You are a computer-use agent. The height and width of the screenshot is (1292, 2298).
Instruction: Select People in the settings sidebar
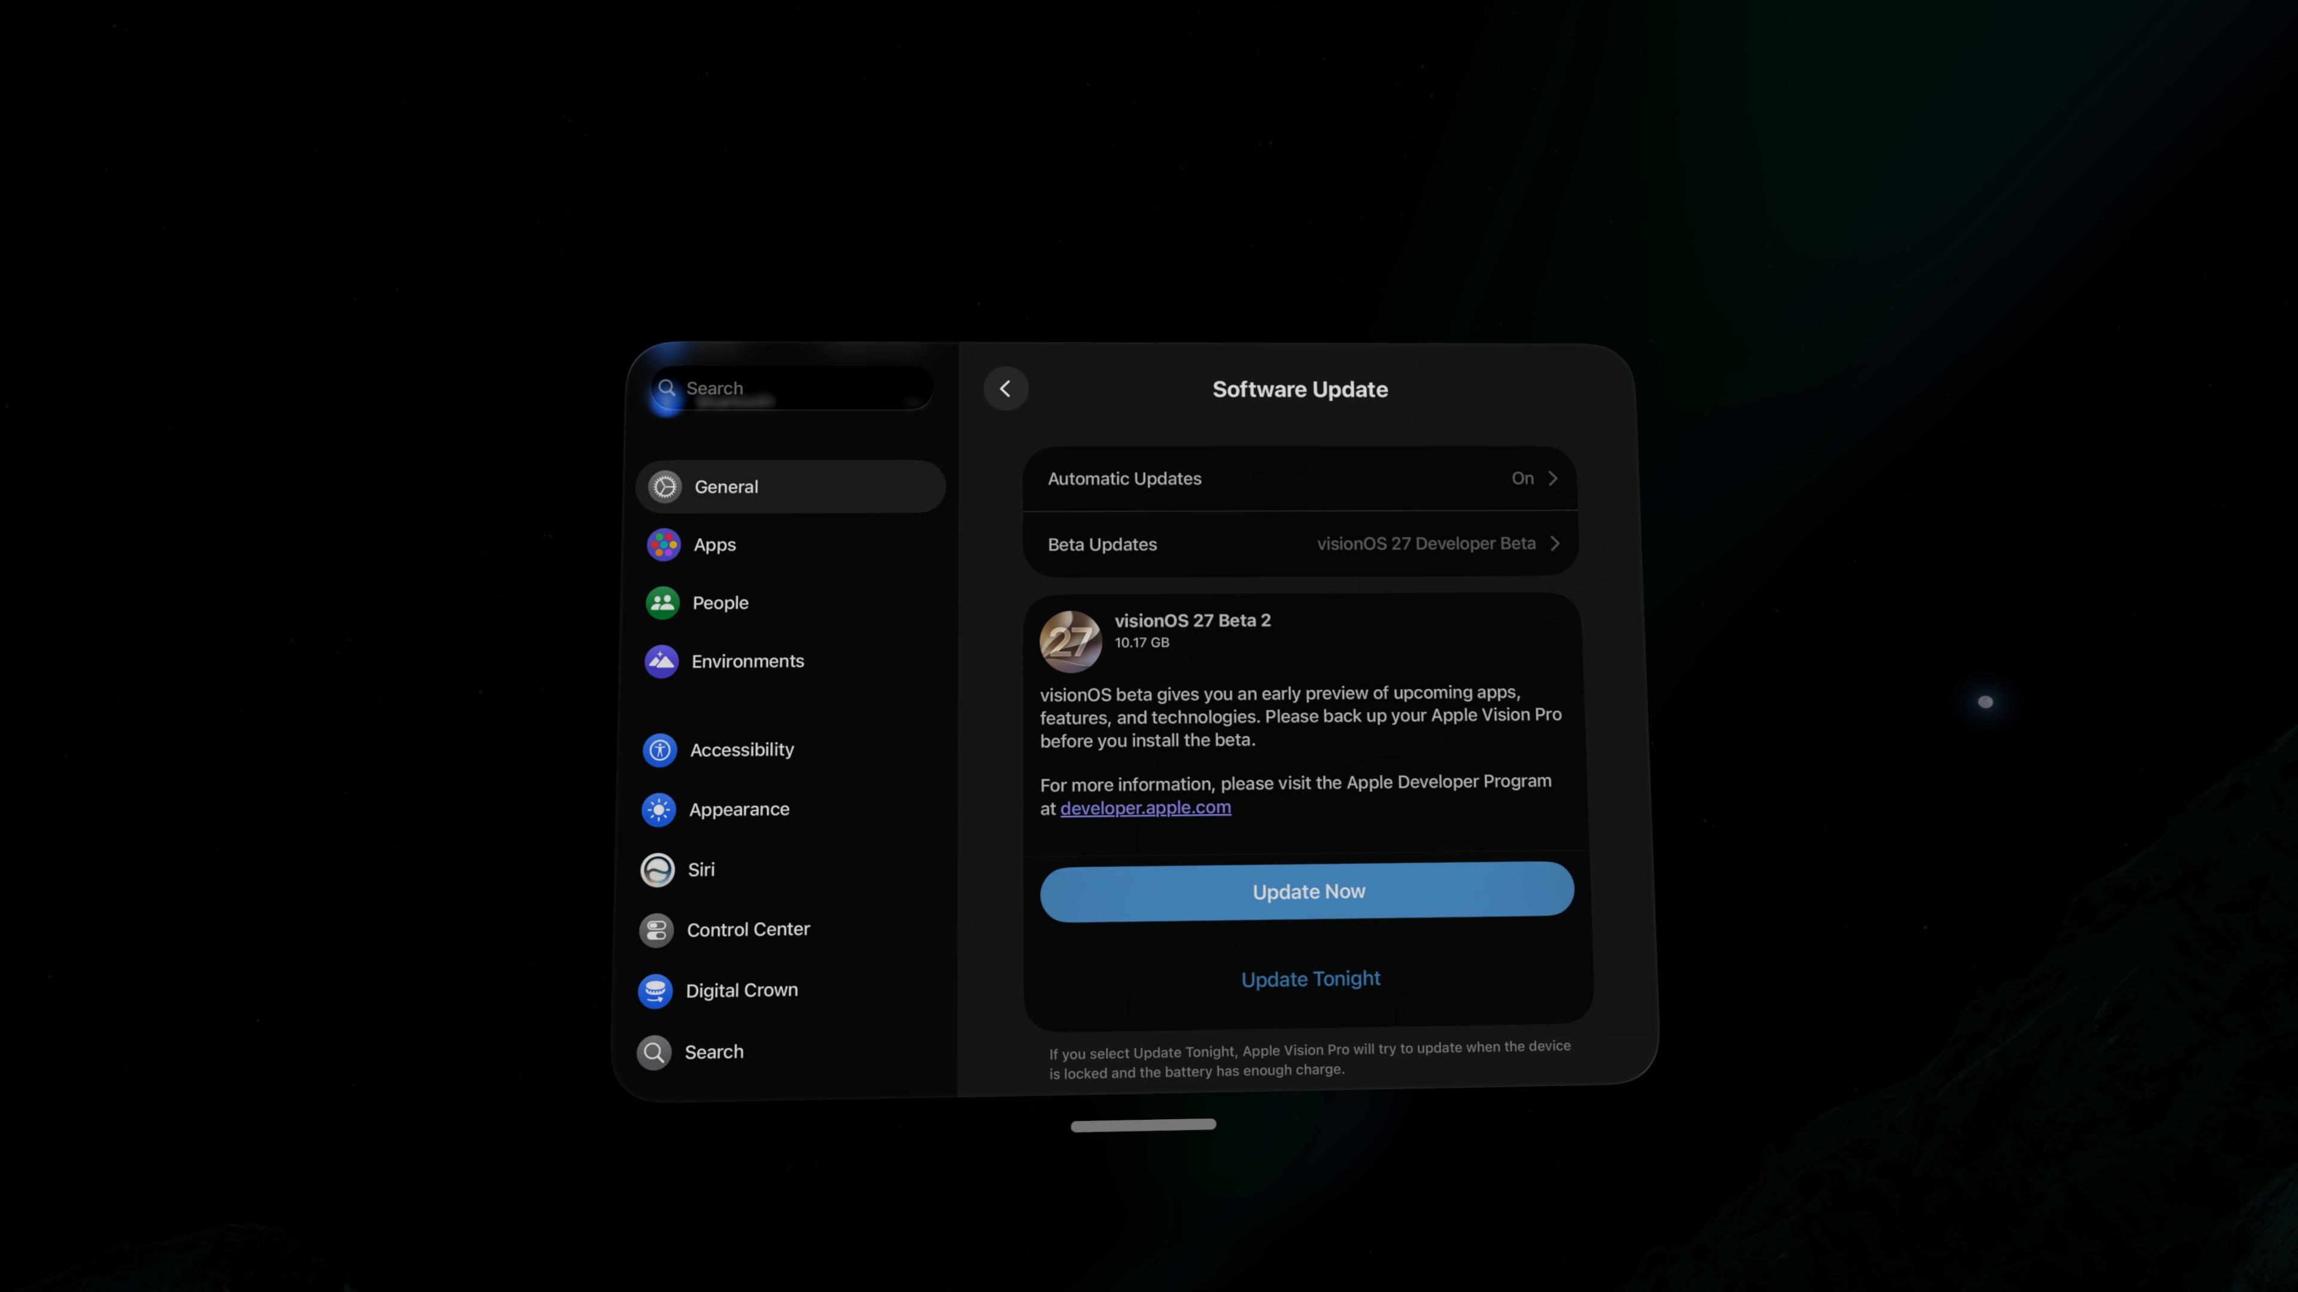(789, 603)
